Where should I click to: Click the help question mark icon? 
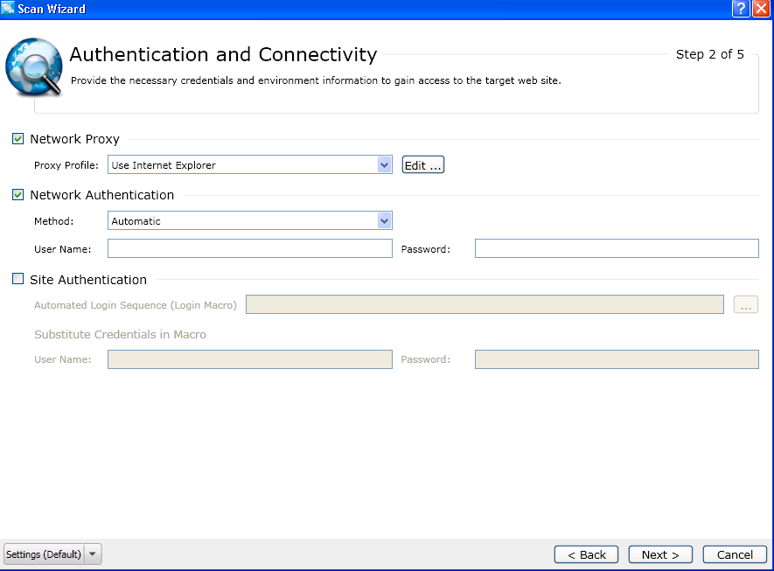pyautogui.click(x=741, y=9)
